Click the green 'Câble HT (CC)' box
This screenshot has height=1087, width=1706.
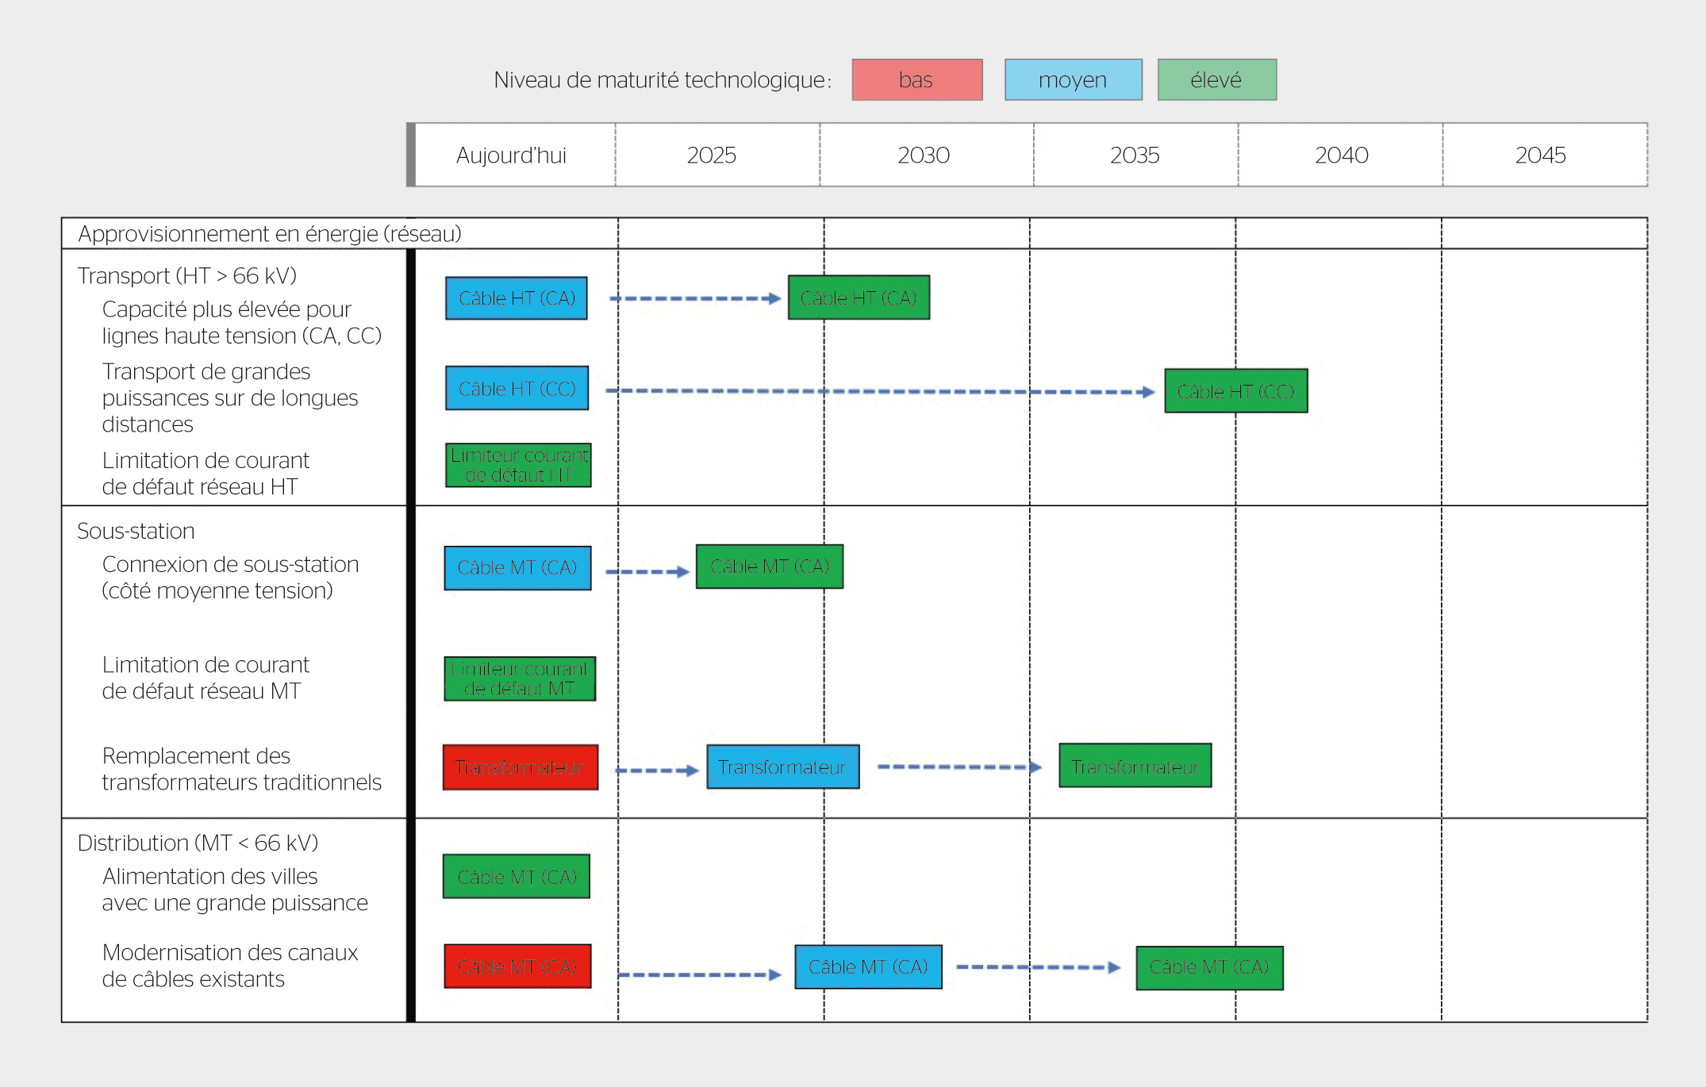(1235, 391)
